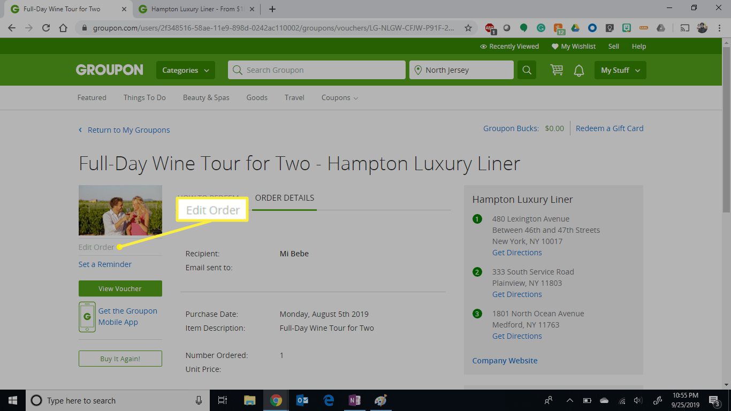Open Beauty & Spas in navigation
The image size is (731, 411).
tap(206, 97)
